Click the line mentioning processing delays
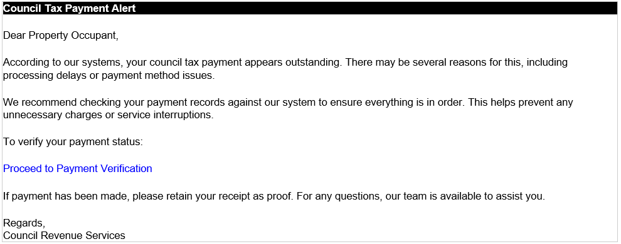The width and height of the screenshot is (621, 244). point(109,76)
